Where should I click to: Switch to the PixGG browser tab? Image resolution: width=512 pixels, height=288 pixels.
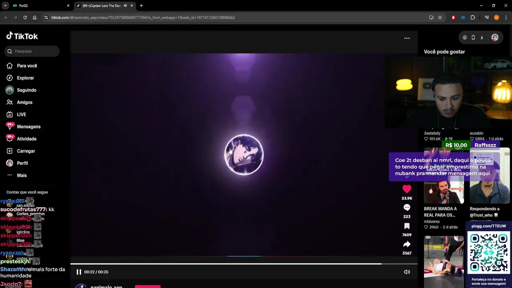coord(40,6)
